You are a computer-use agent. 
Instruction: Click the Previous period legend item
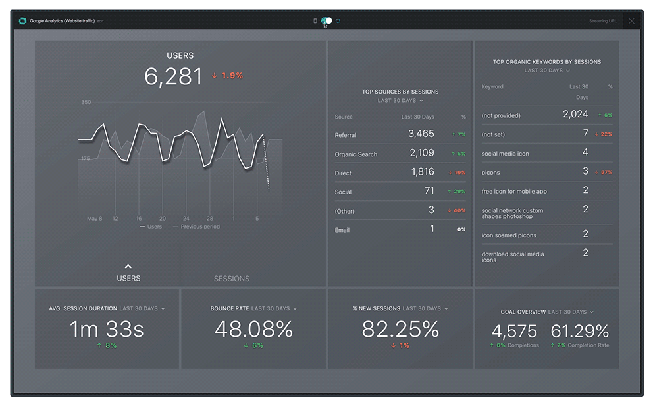[200, 227]
